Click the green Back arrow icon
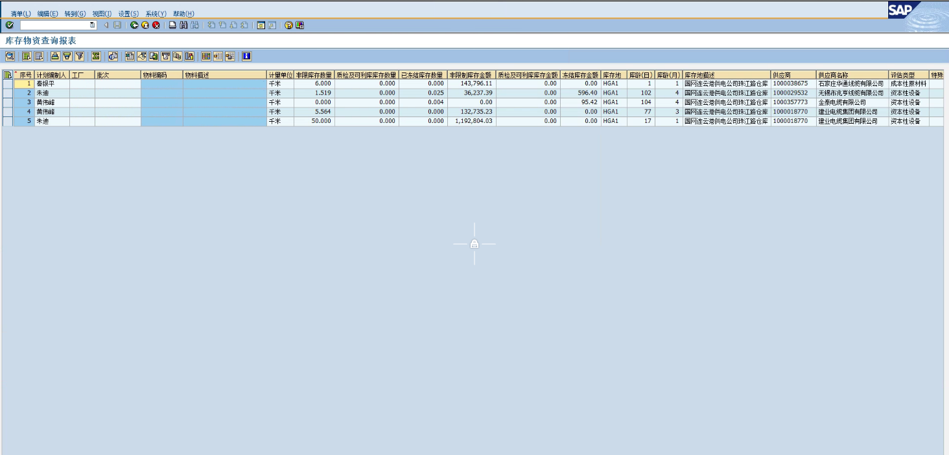Viewport: 949px width, 455px height. (x=134, y=25)
